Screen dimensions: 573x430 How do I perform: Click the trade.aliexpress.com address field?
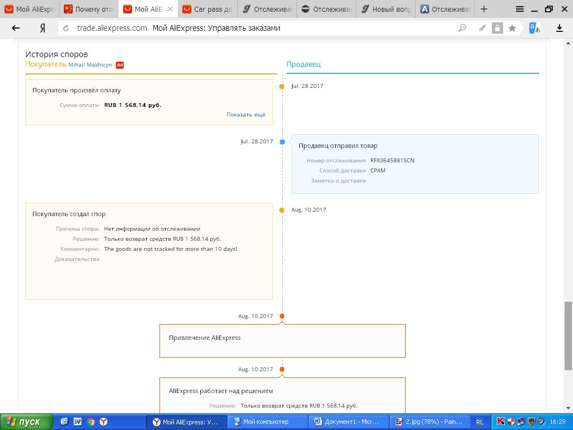pos(112,28)
